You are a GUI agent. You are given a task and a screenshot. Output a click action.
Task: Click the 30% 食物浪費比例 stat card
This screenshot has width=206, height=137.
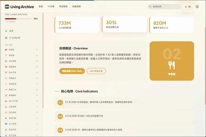pos(124,24)
